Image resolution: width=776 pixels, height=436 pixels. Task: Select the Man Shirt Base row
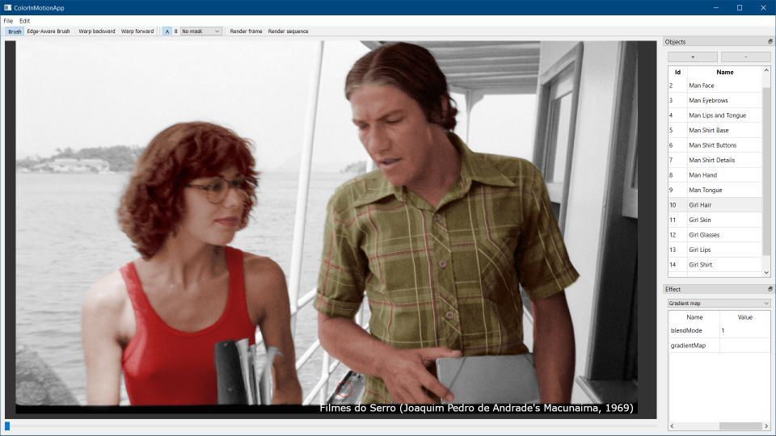coord(715,130)
